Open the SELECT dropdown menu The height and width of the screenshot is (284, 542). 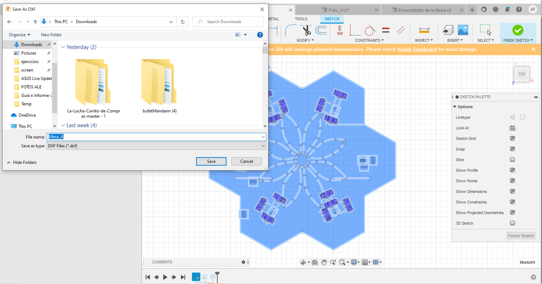coord(485,40)
